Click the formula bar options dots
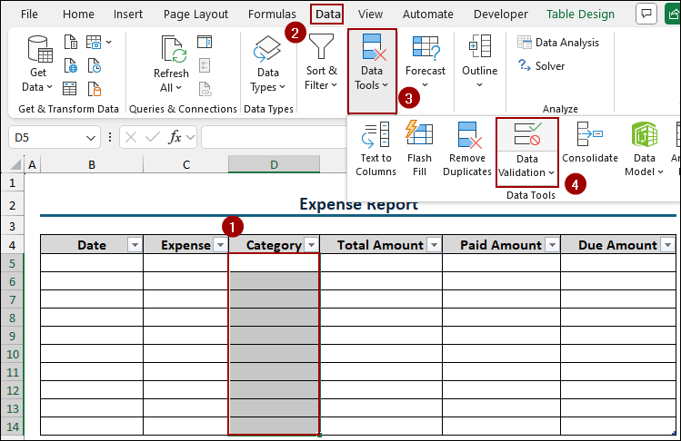 (109, 137)
